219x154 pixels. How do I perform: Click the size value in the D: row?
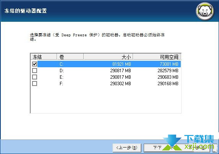point(120,71)
